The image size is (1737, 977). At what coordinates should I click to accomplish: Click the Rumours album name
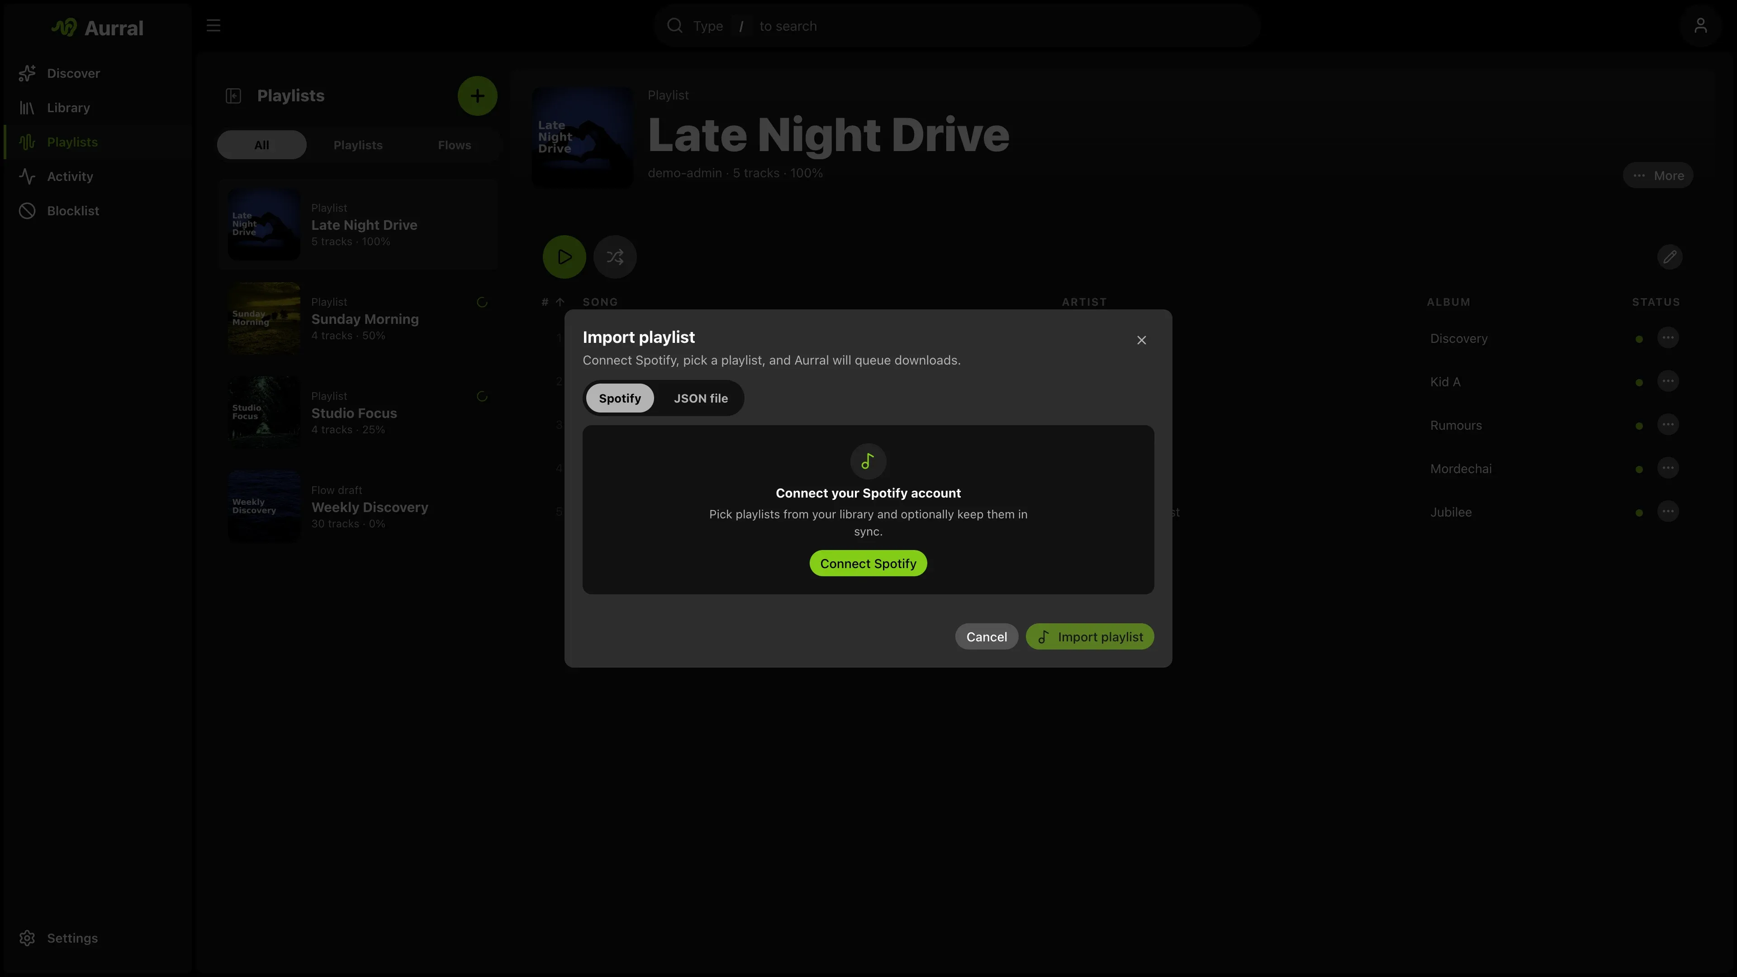[x=1456, y=426]
